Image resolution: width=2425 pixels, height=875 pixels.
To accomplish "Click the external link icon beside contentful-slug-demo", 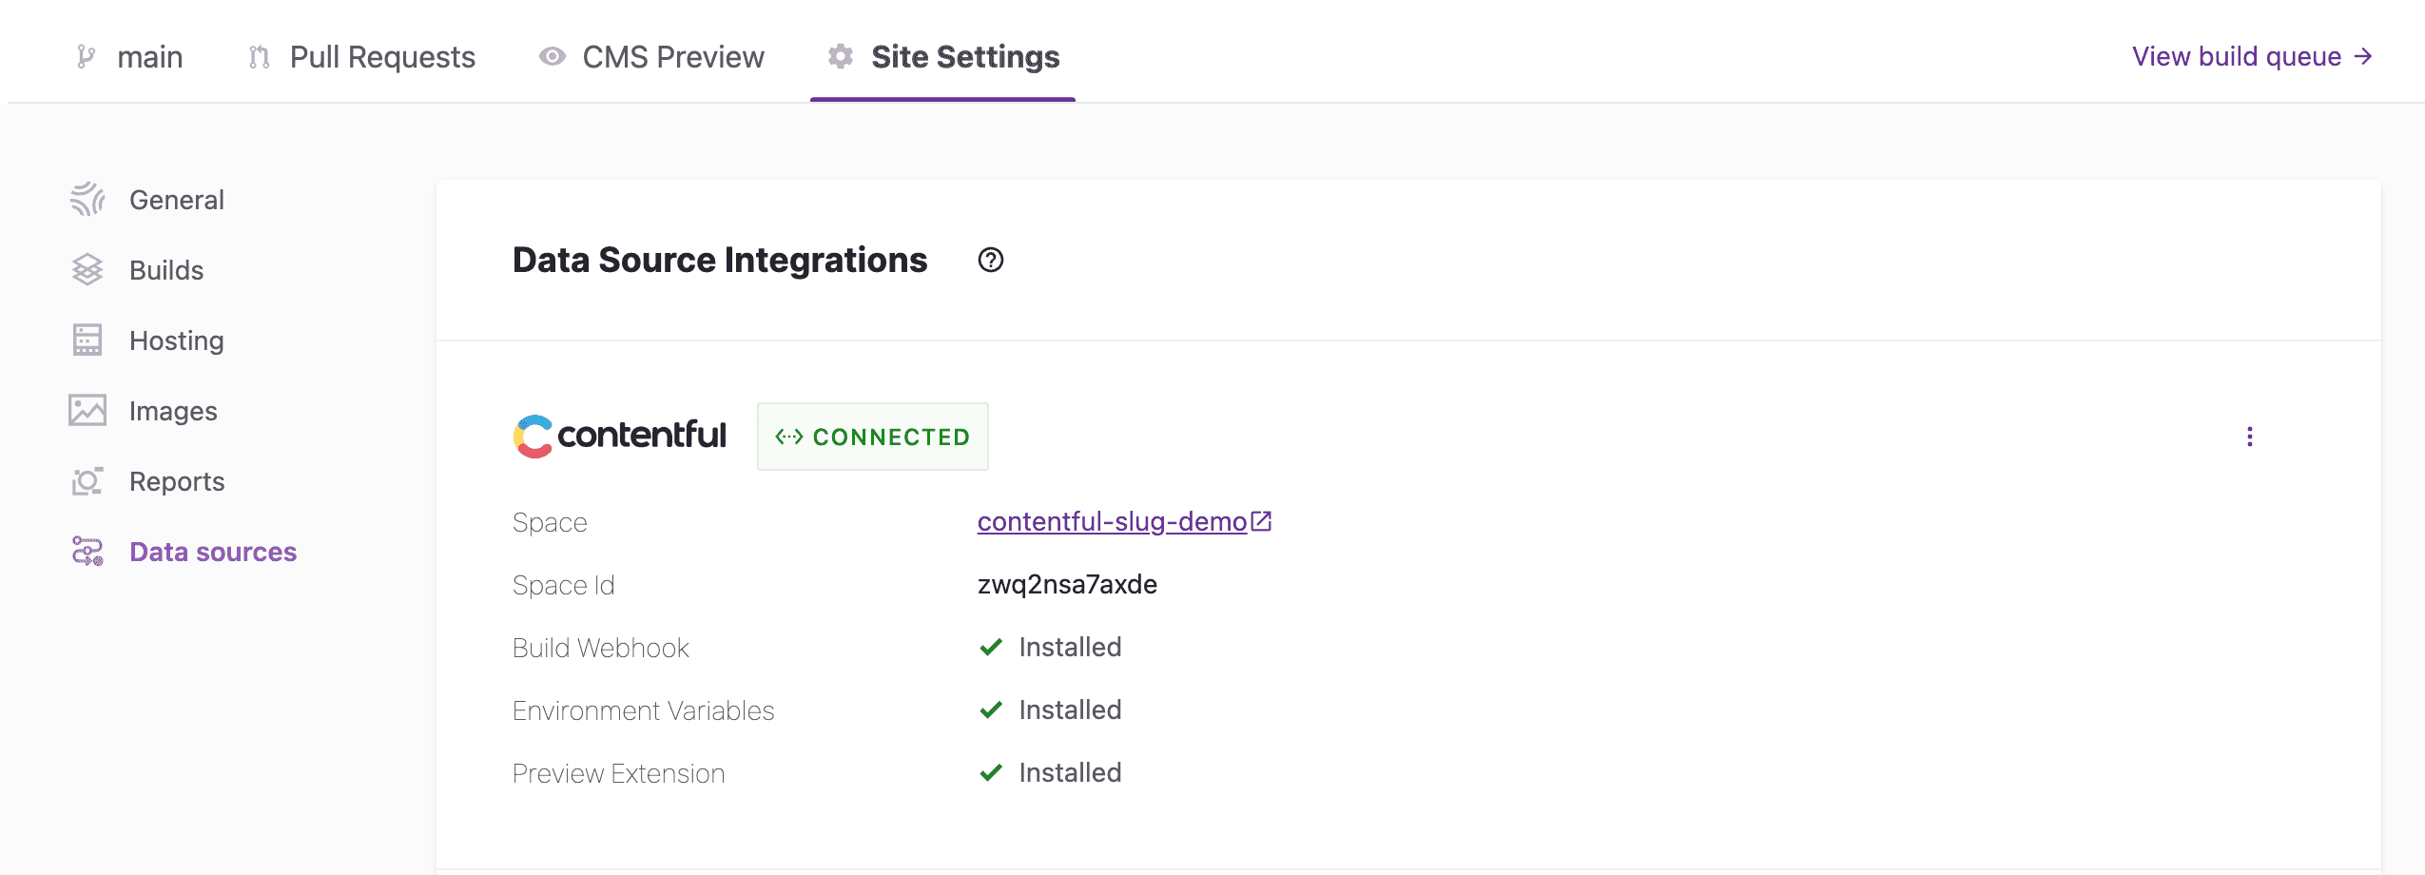I will tap(1261, 521).
